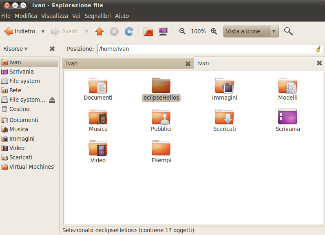Go up to the parent folder
Viewport: 325px width, 235px height.
[99, 31]
